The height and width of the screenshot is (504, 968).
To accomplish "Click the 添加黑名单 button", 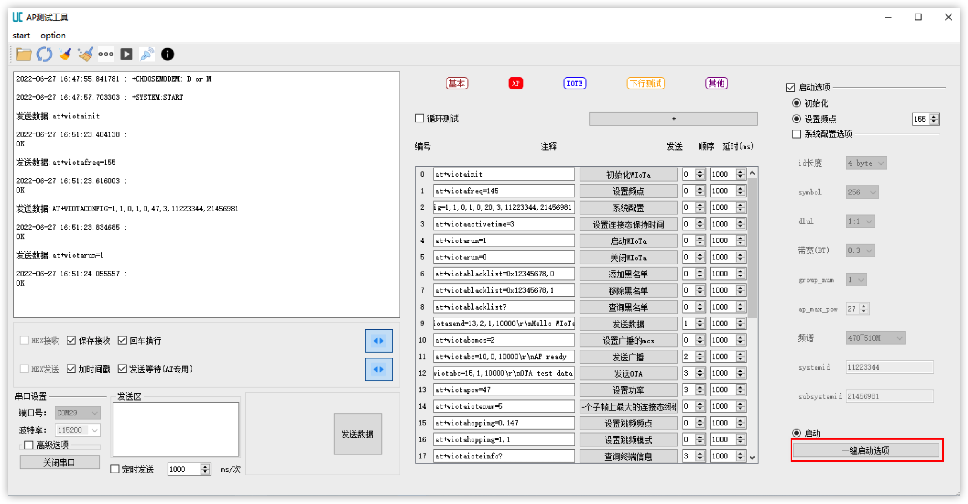I will pyautogui.click(x=628, y=274).
